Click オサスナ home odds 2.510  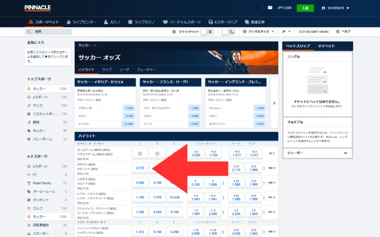tap(140, 168)
